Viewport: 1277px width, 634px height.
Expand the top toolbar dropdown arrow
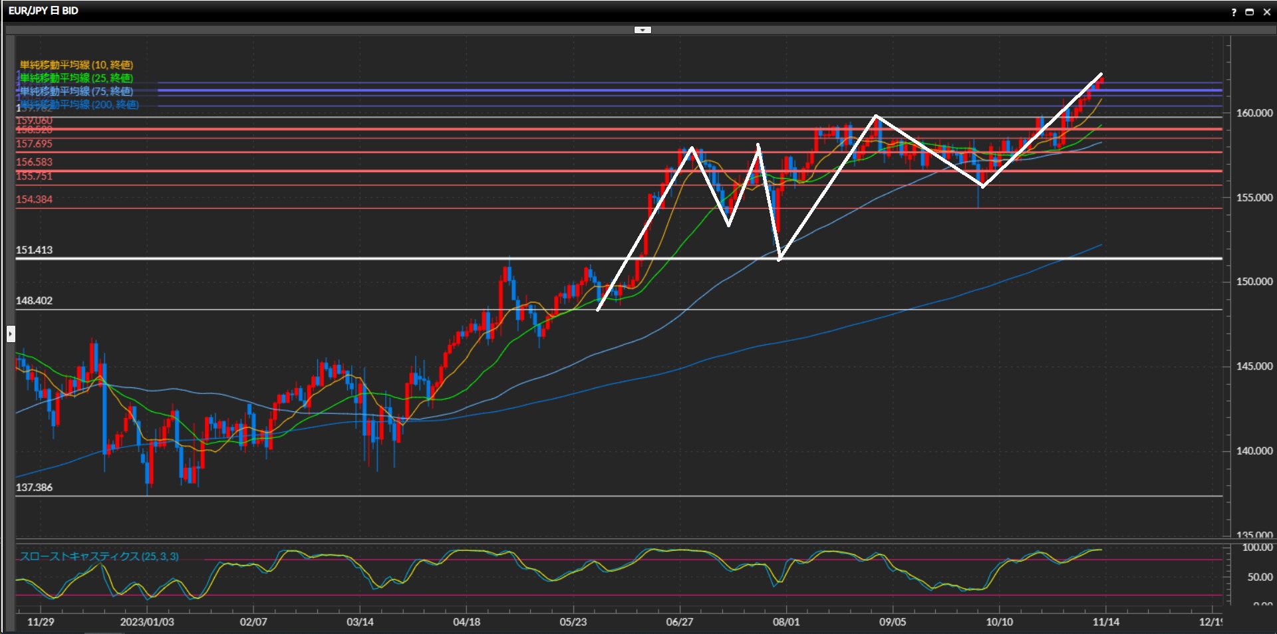[x=642, y=30]
